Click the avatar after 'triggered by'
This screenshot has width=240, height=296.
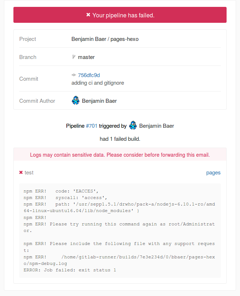pyautogui.click(x=133, y=126)
